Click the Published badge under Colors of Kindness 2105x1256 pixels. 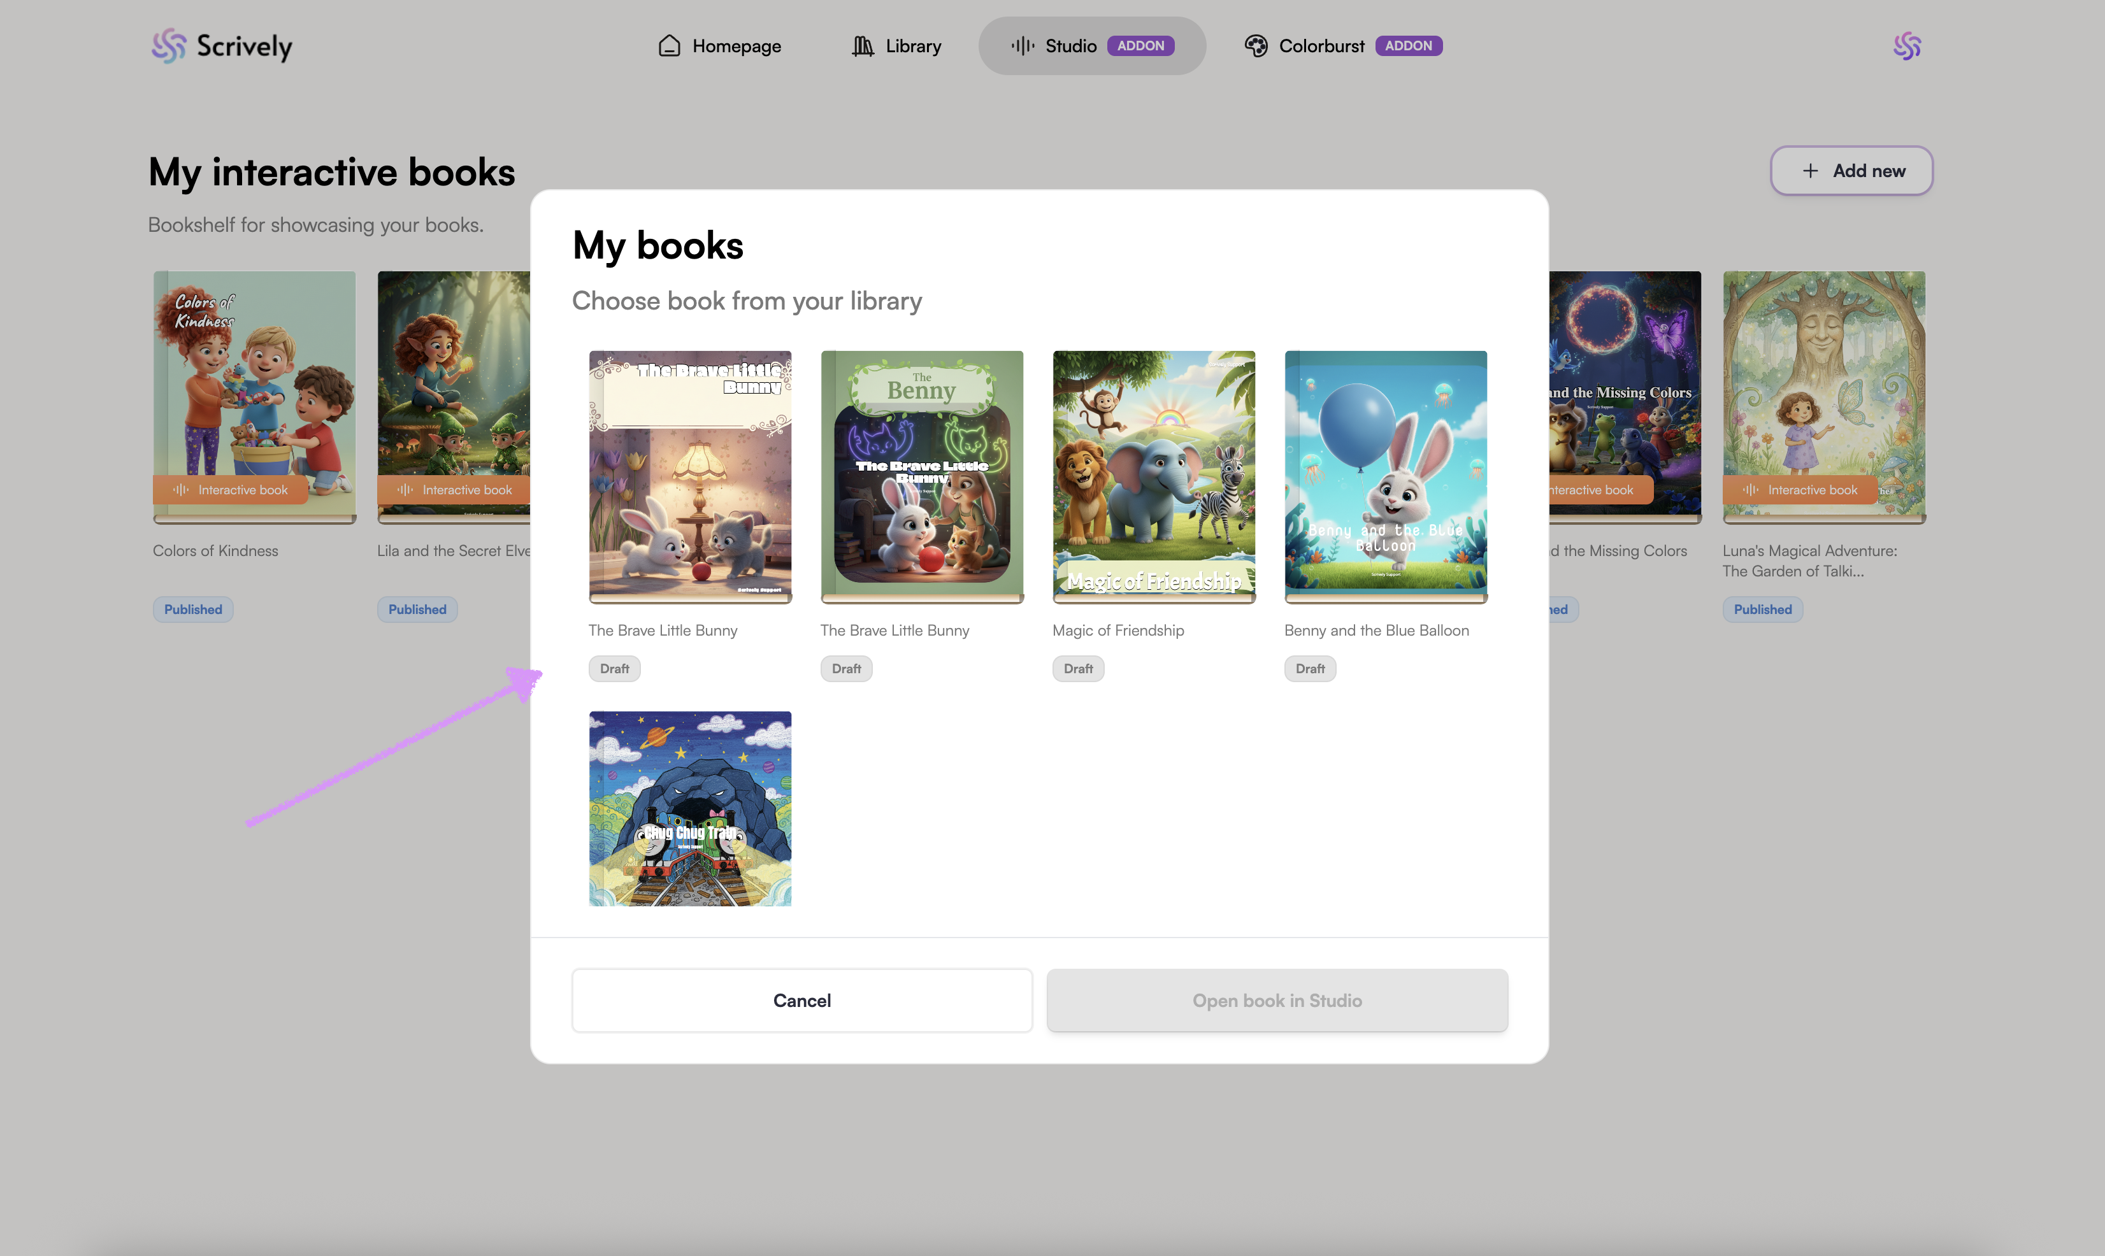point(193,610)
